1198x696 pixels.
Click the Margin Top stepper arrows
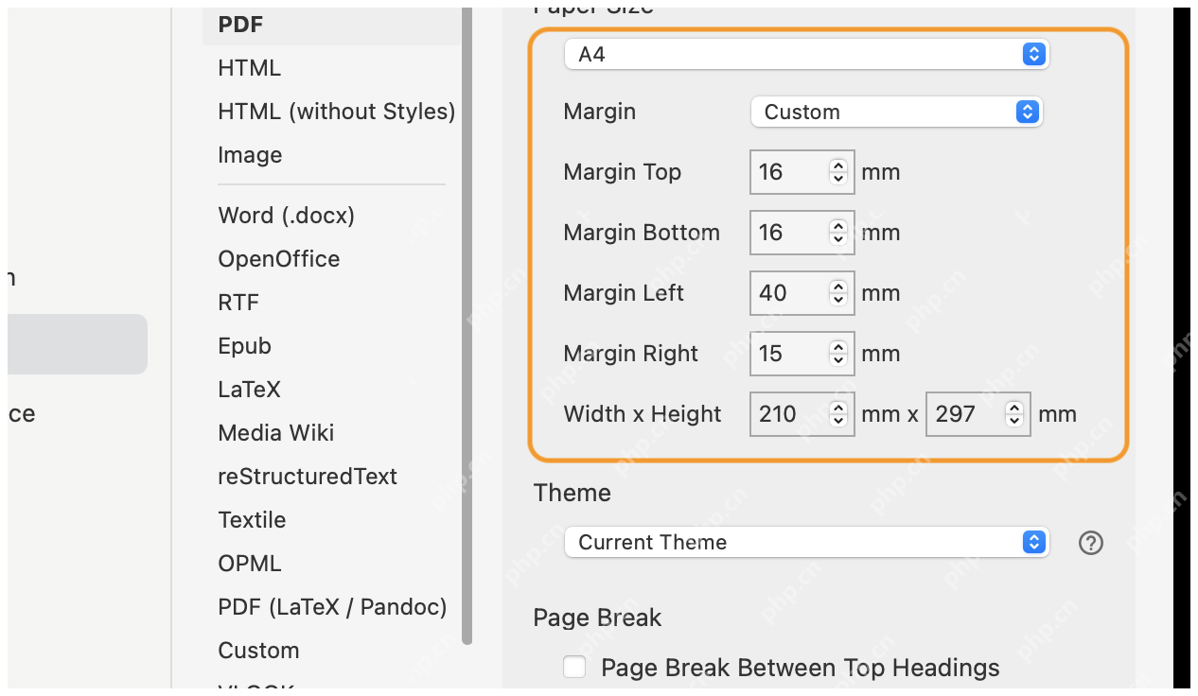tap(838, 172)
